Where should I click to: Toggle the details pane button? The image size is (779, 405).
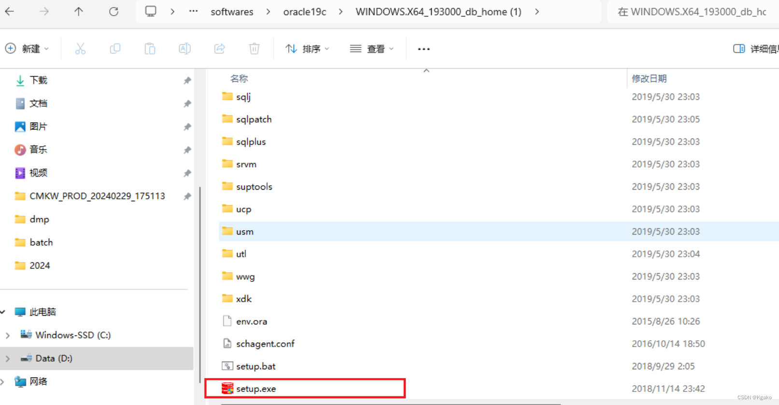755,49
